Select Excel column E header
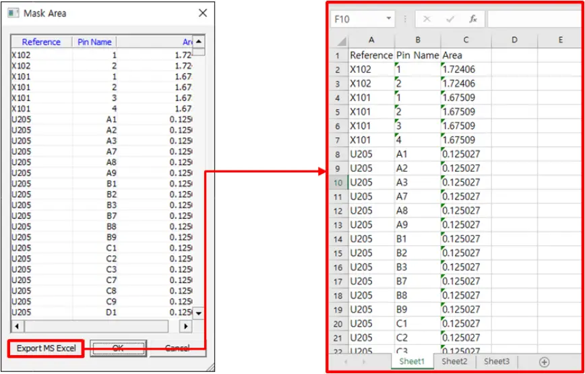This screenshot has height=374, width=585. 560,40
